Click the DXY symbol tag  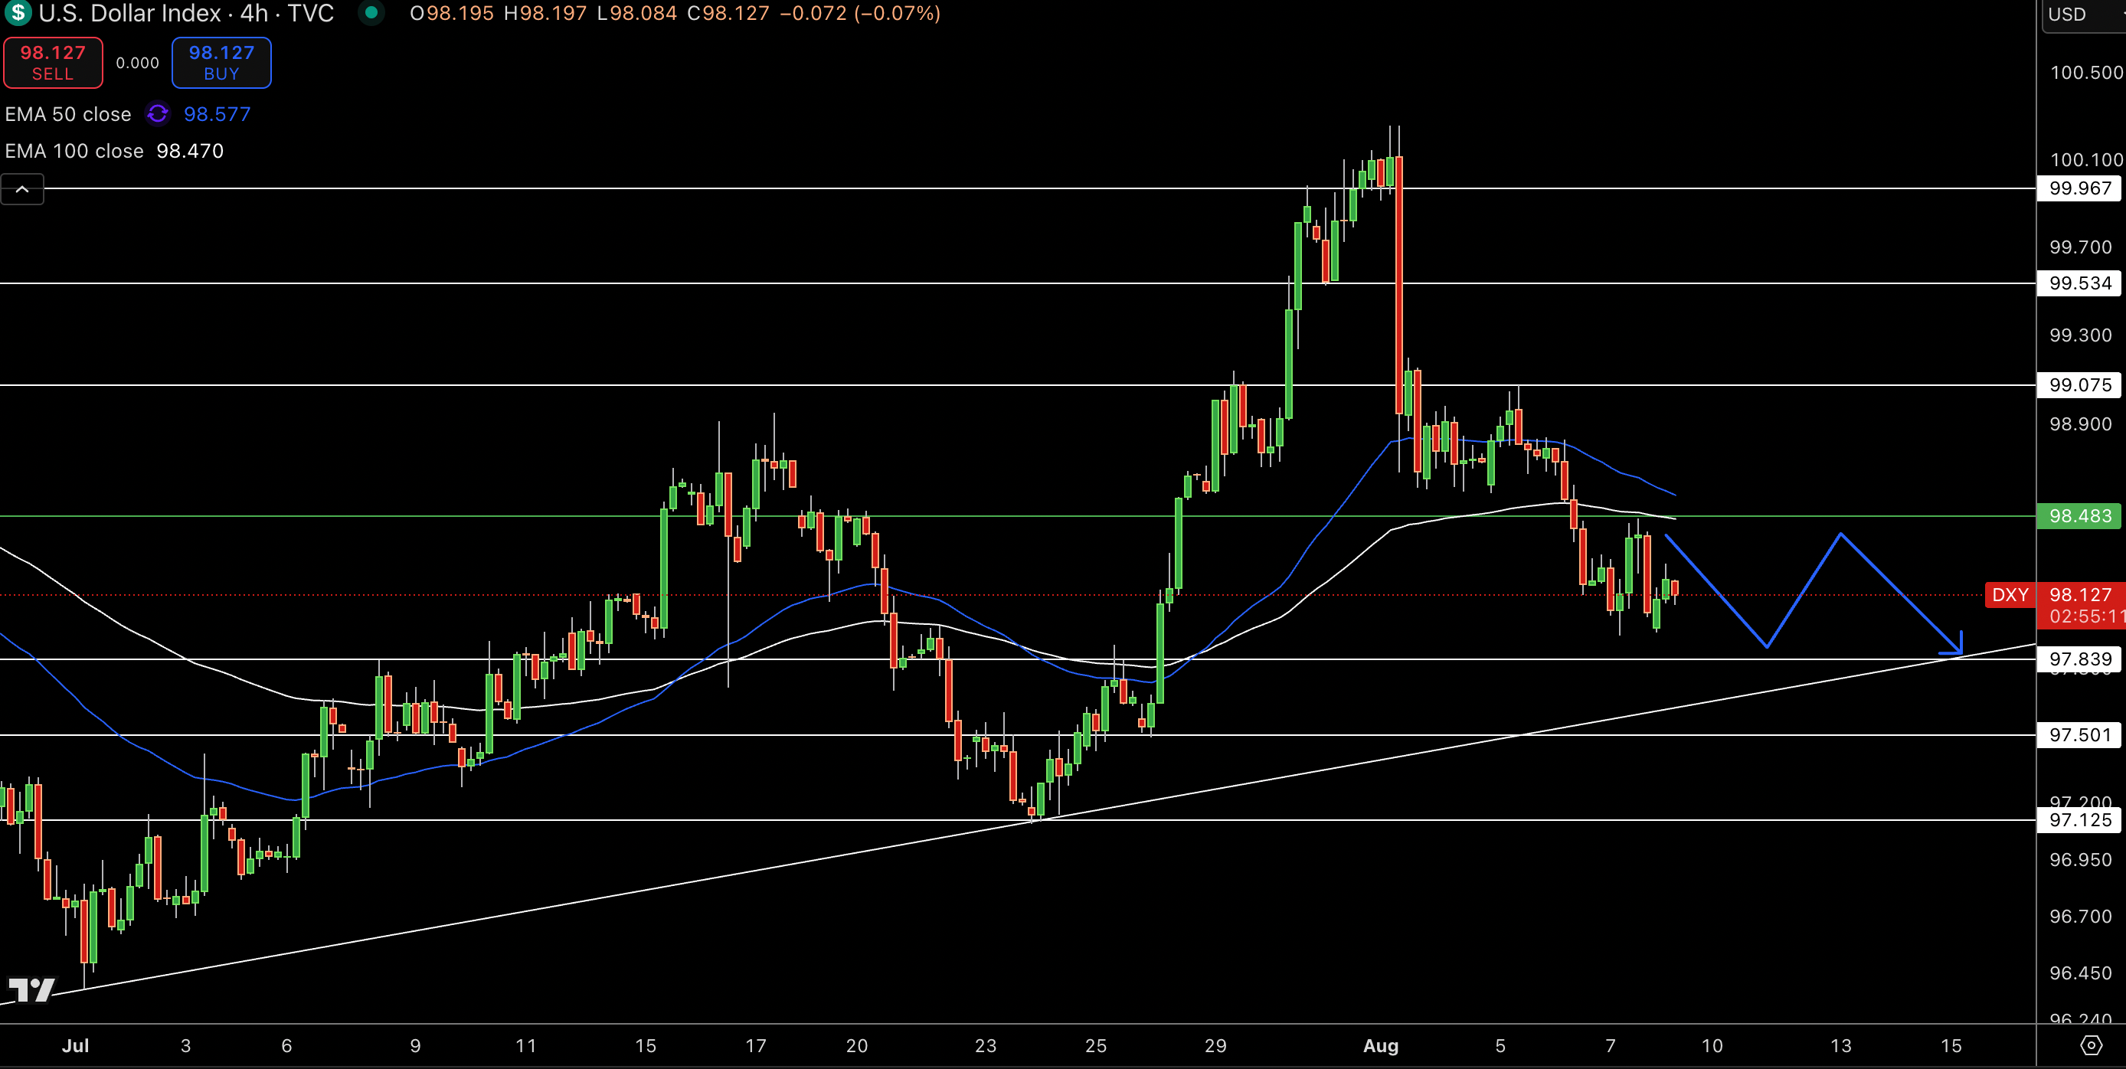click(2010, 594)
